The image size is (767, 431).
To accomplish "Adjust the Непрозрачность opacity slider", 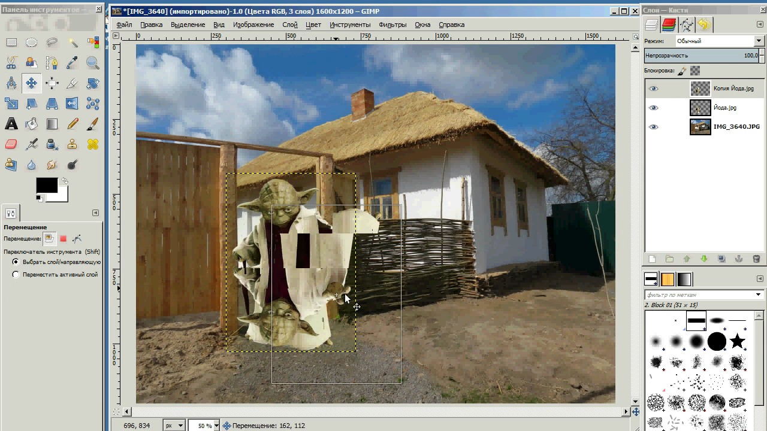I will 702,56.
